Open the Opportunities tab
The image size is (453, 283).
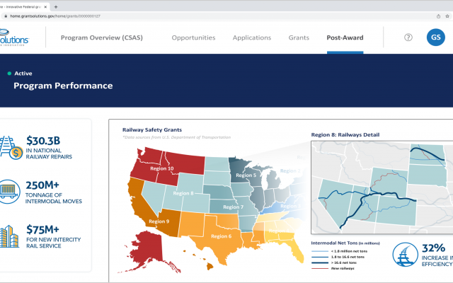tap(193, 37)
